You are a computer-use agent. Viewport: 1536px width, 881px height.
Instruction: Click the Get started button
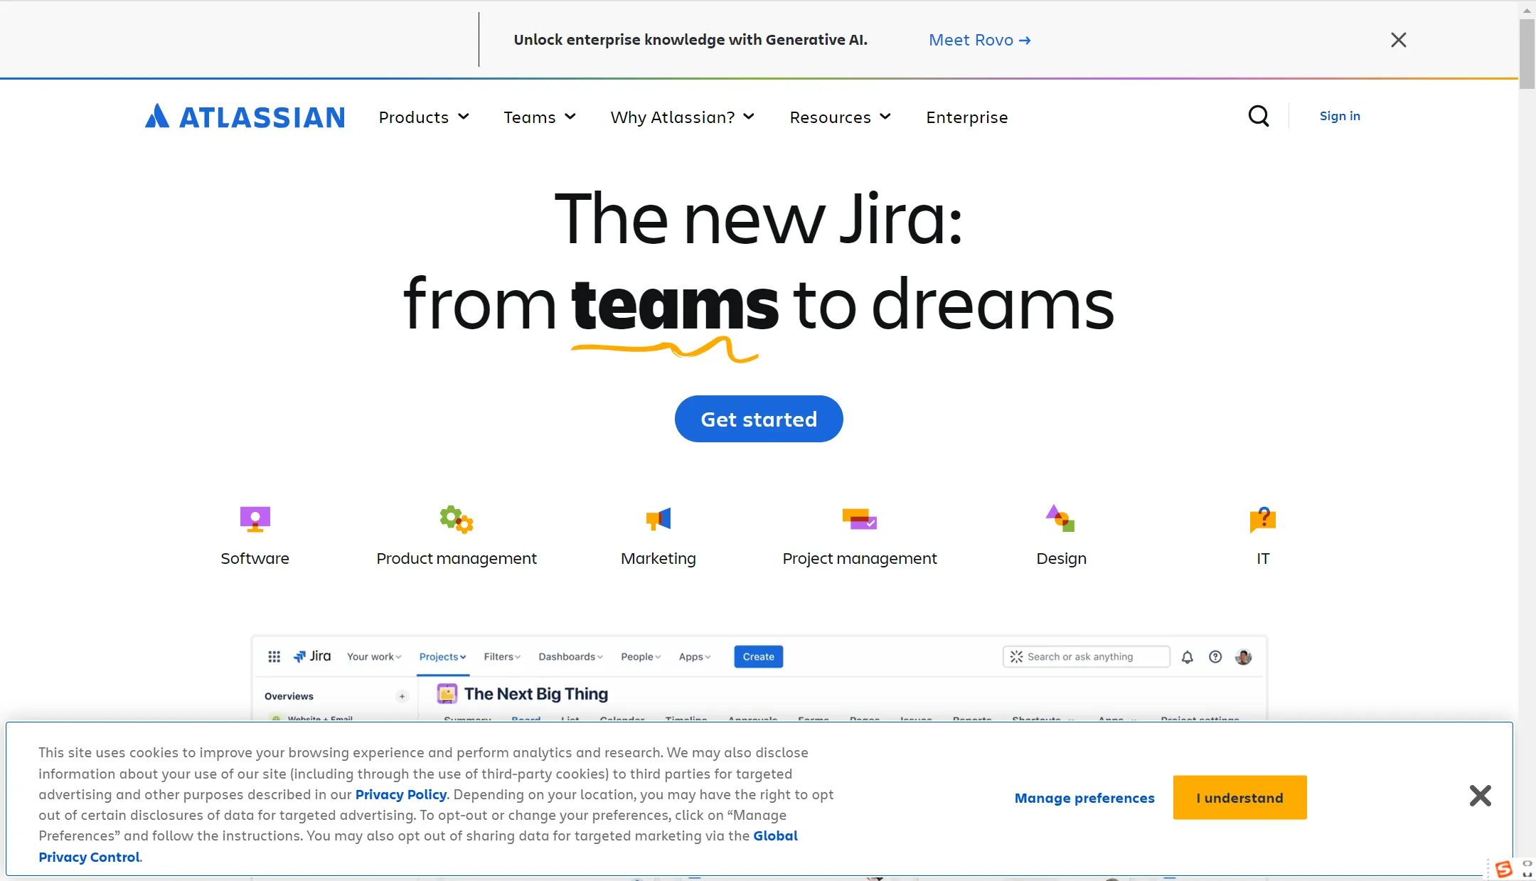pyautogui.click(x=759, y=419)
